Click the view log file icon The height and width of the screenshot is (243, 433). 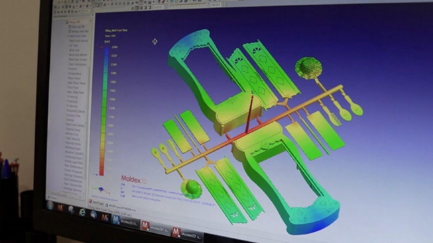pyautogui.click(x=70, y=26)
